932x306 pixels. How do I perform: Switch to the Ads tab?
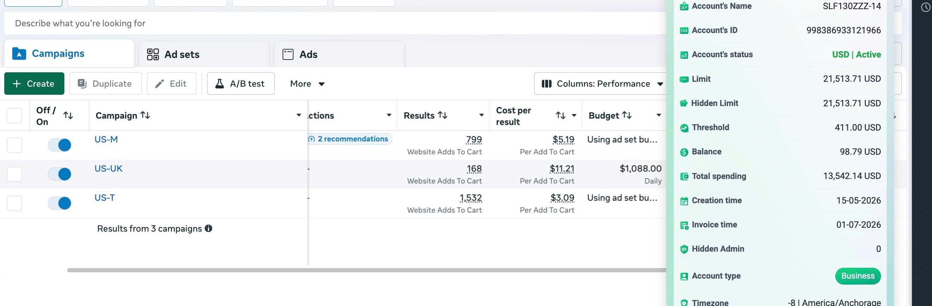(339, 54)
